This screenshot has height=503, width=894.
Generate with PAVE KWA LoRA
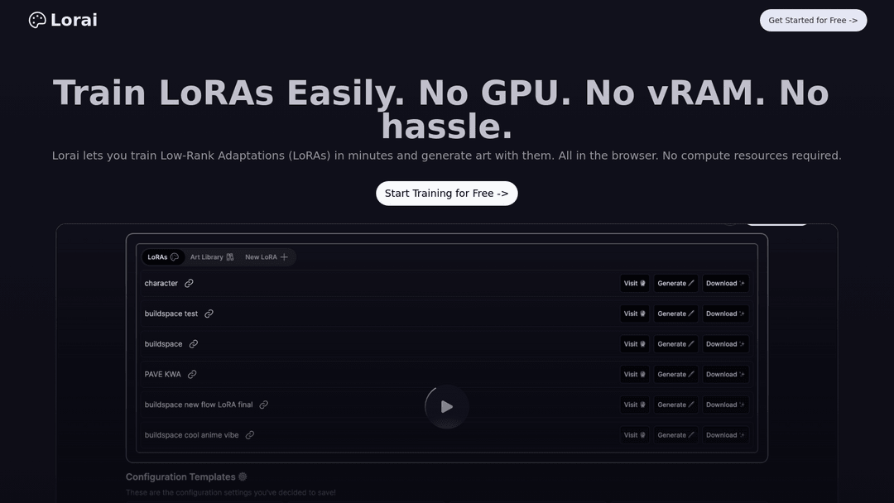675,374
